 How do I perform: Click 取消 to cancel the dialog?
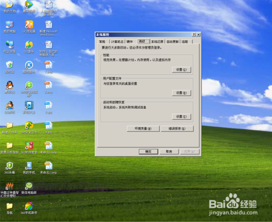(x=169, y=152)
